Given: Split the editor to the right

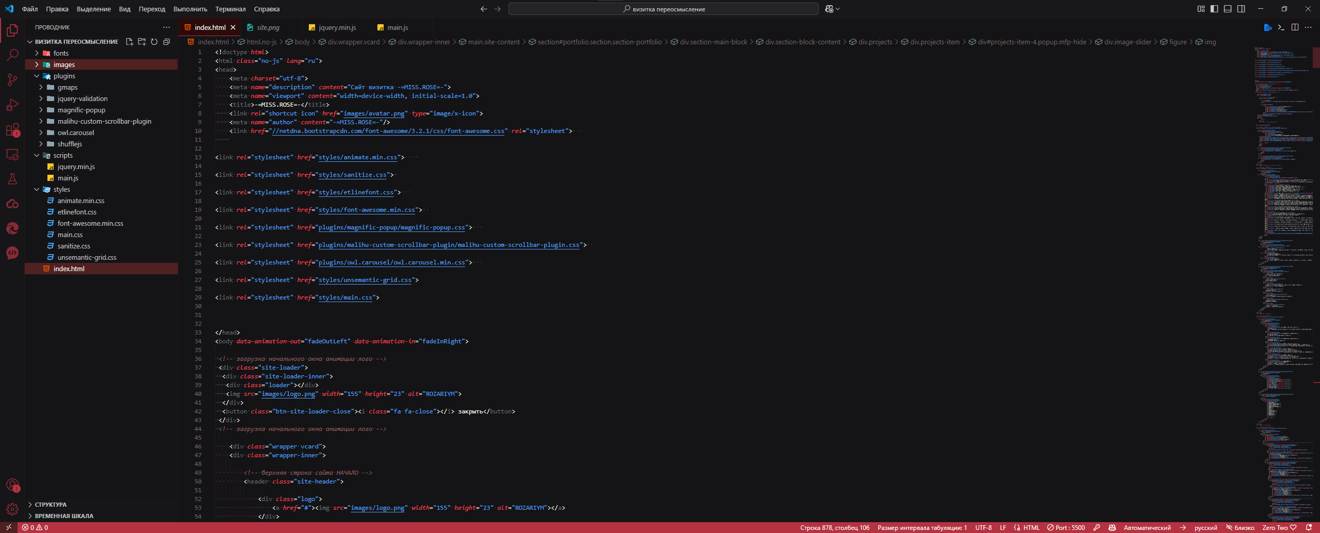Looking at the screenshot, I should coord(1295,27).
